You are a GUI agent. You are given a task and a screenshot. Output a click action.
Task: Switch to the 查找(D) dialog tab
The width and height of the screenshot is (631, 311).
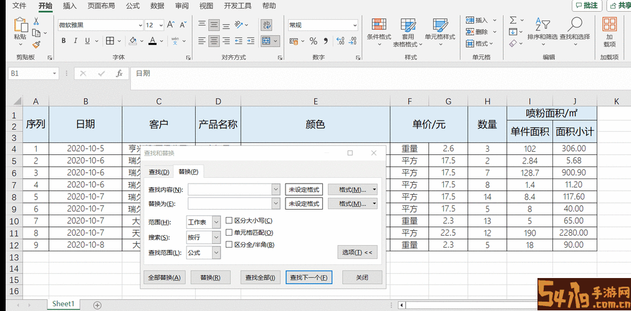[x=158, y=172]
